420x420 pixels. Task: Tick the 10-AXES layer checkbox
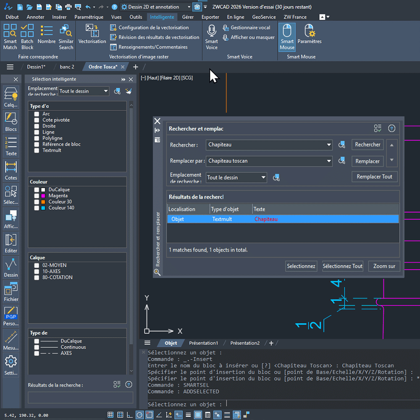(37, 271)
